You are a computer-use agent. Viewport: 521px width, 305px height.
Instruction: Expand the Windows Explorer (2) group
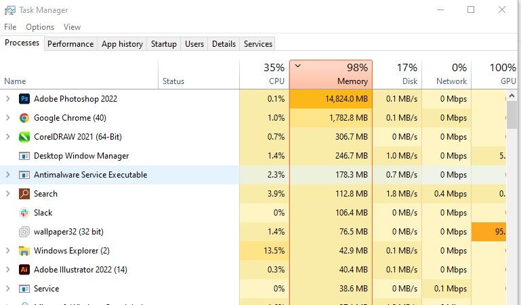click(8, 251)
